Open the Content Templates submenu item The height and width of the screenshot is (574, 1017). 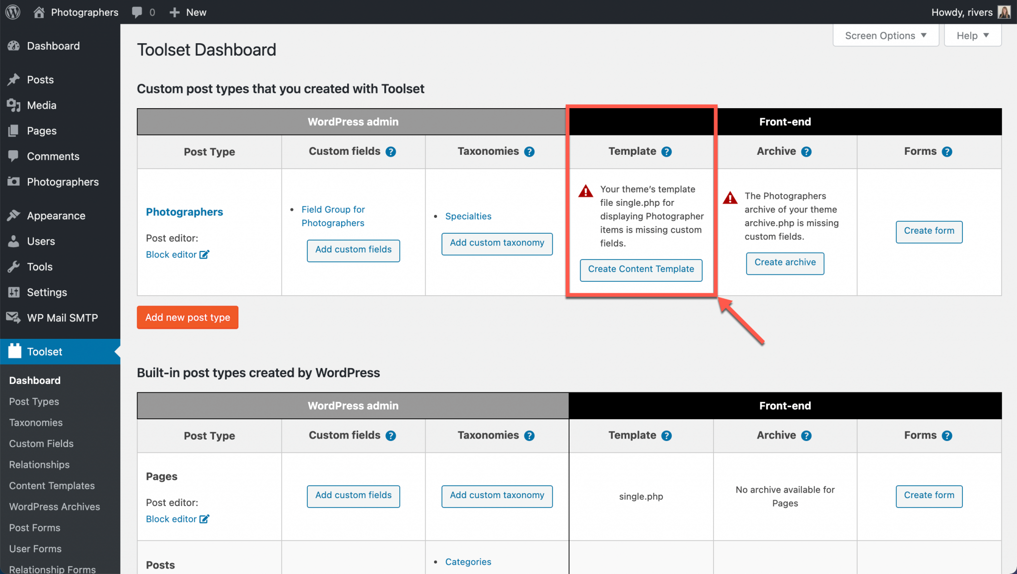click(x=52, y=486)
